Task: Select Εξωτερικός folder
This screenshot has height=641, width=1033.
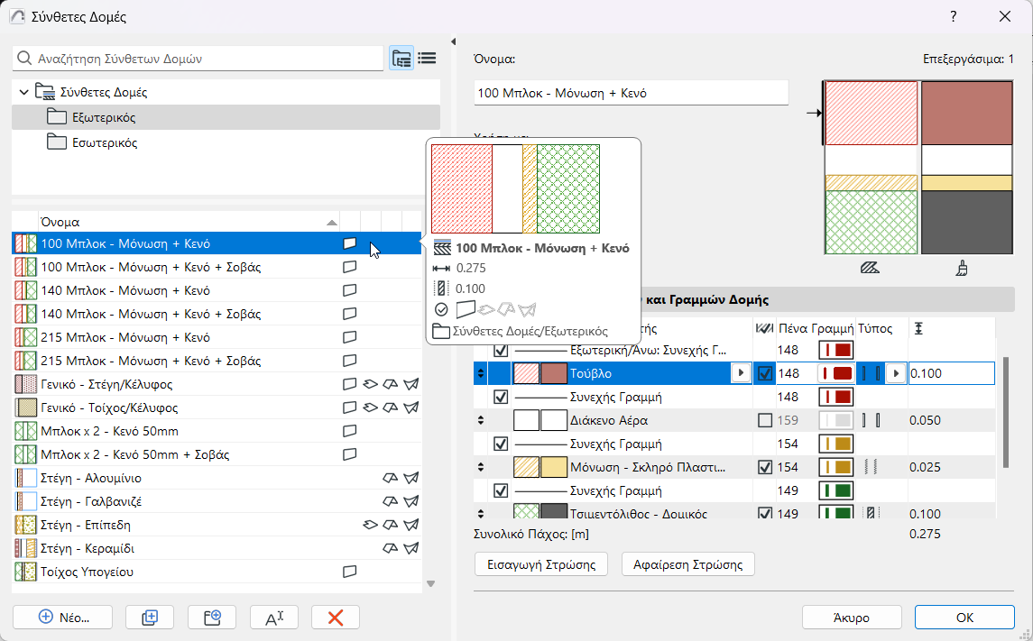Action: (226, 117)
